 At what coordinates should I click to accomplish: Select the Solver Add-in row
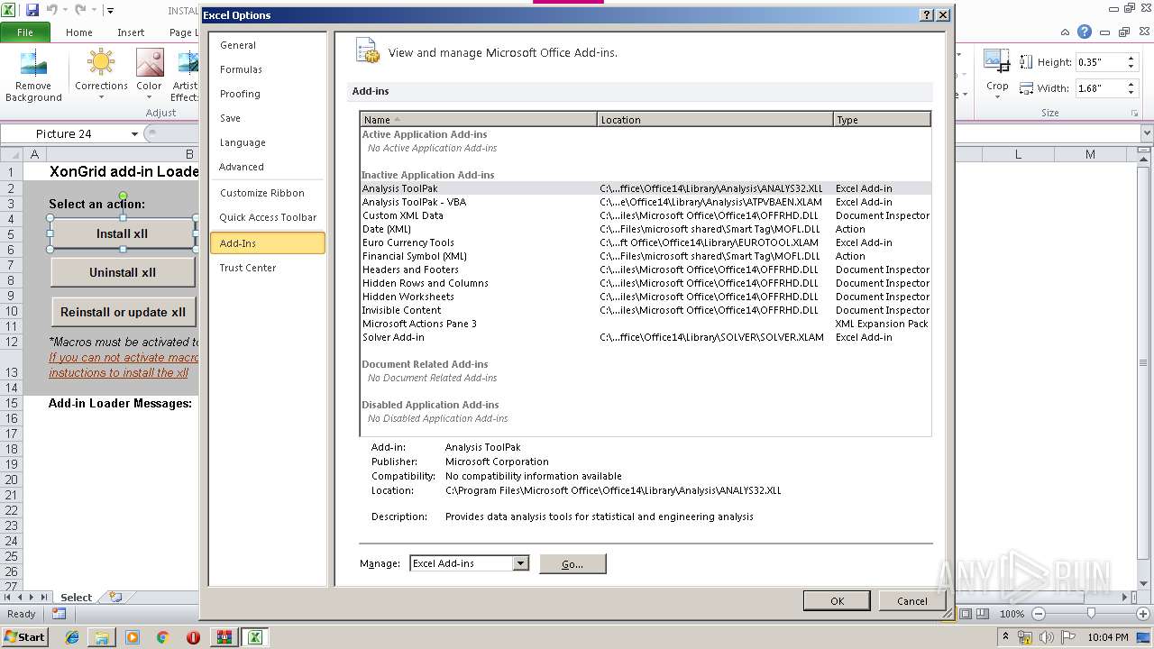tap(646, 337)
